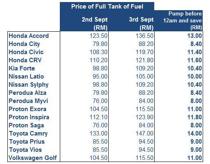
Task: Select the 3rd Sept (RM) column header
Action: (x=141, y=24)
